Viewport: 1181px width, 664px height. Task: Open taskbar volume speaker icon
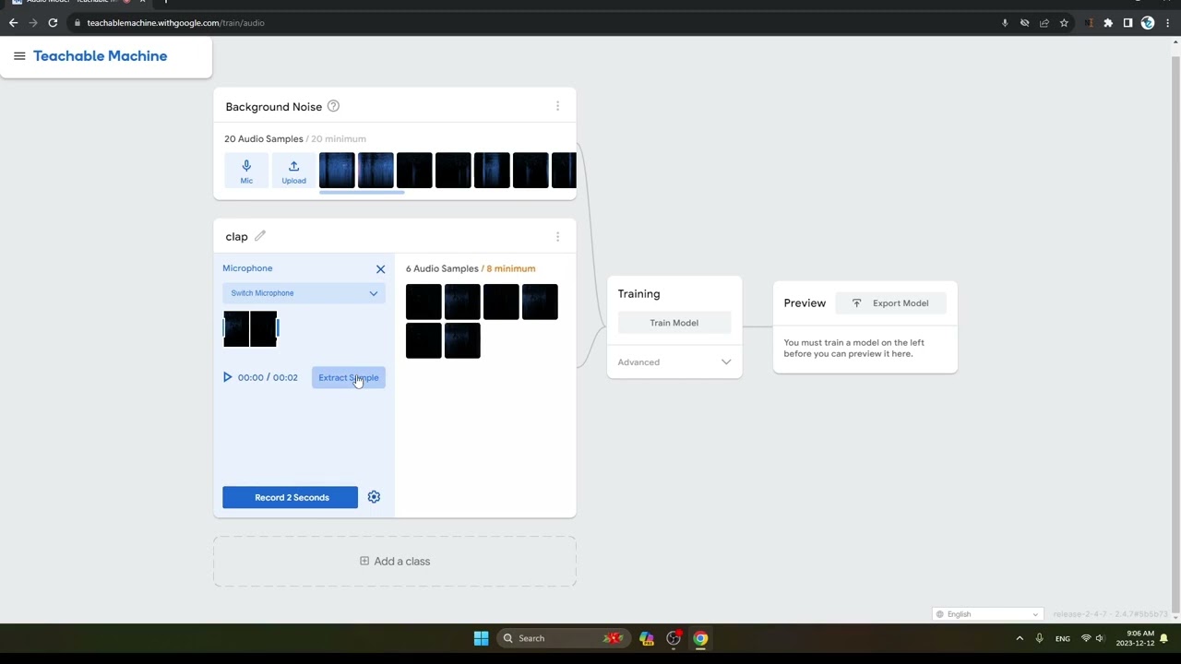[1100, 638]
